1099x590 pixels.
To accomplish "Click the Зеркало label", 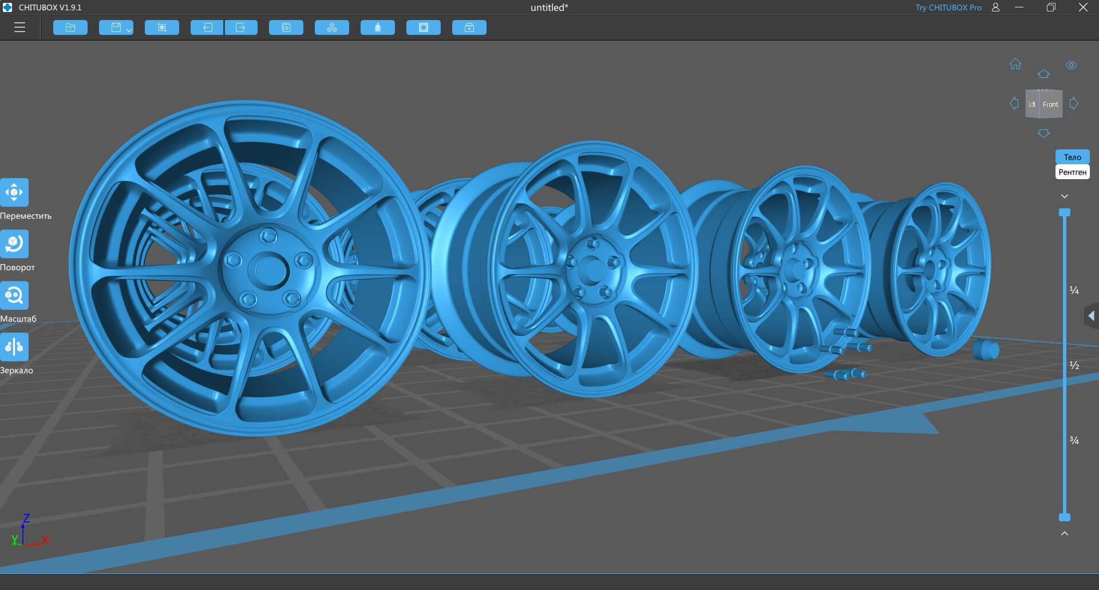I will (x=17, y=370).
